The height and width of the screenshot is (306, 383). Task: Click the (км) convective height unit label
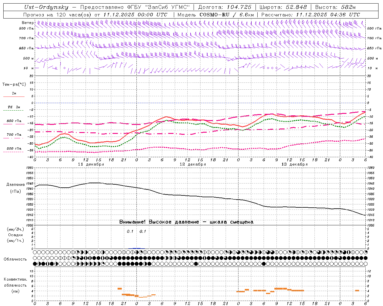coord(15,291)
